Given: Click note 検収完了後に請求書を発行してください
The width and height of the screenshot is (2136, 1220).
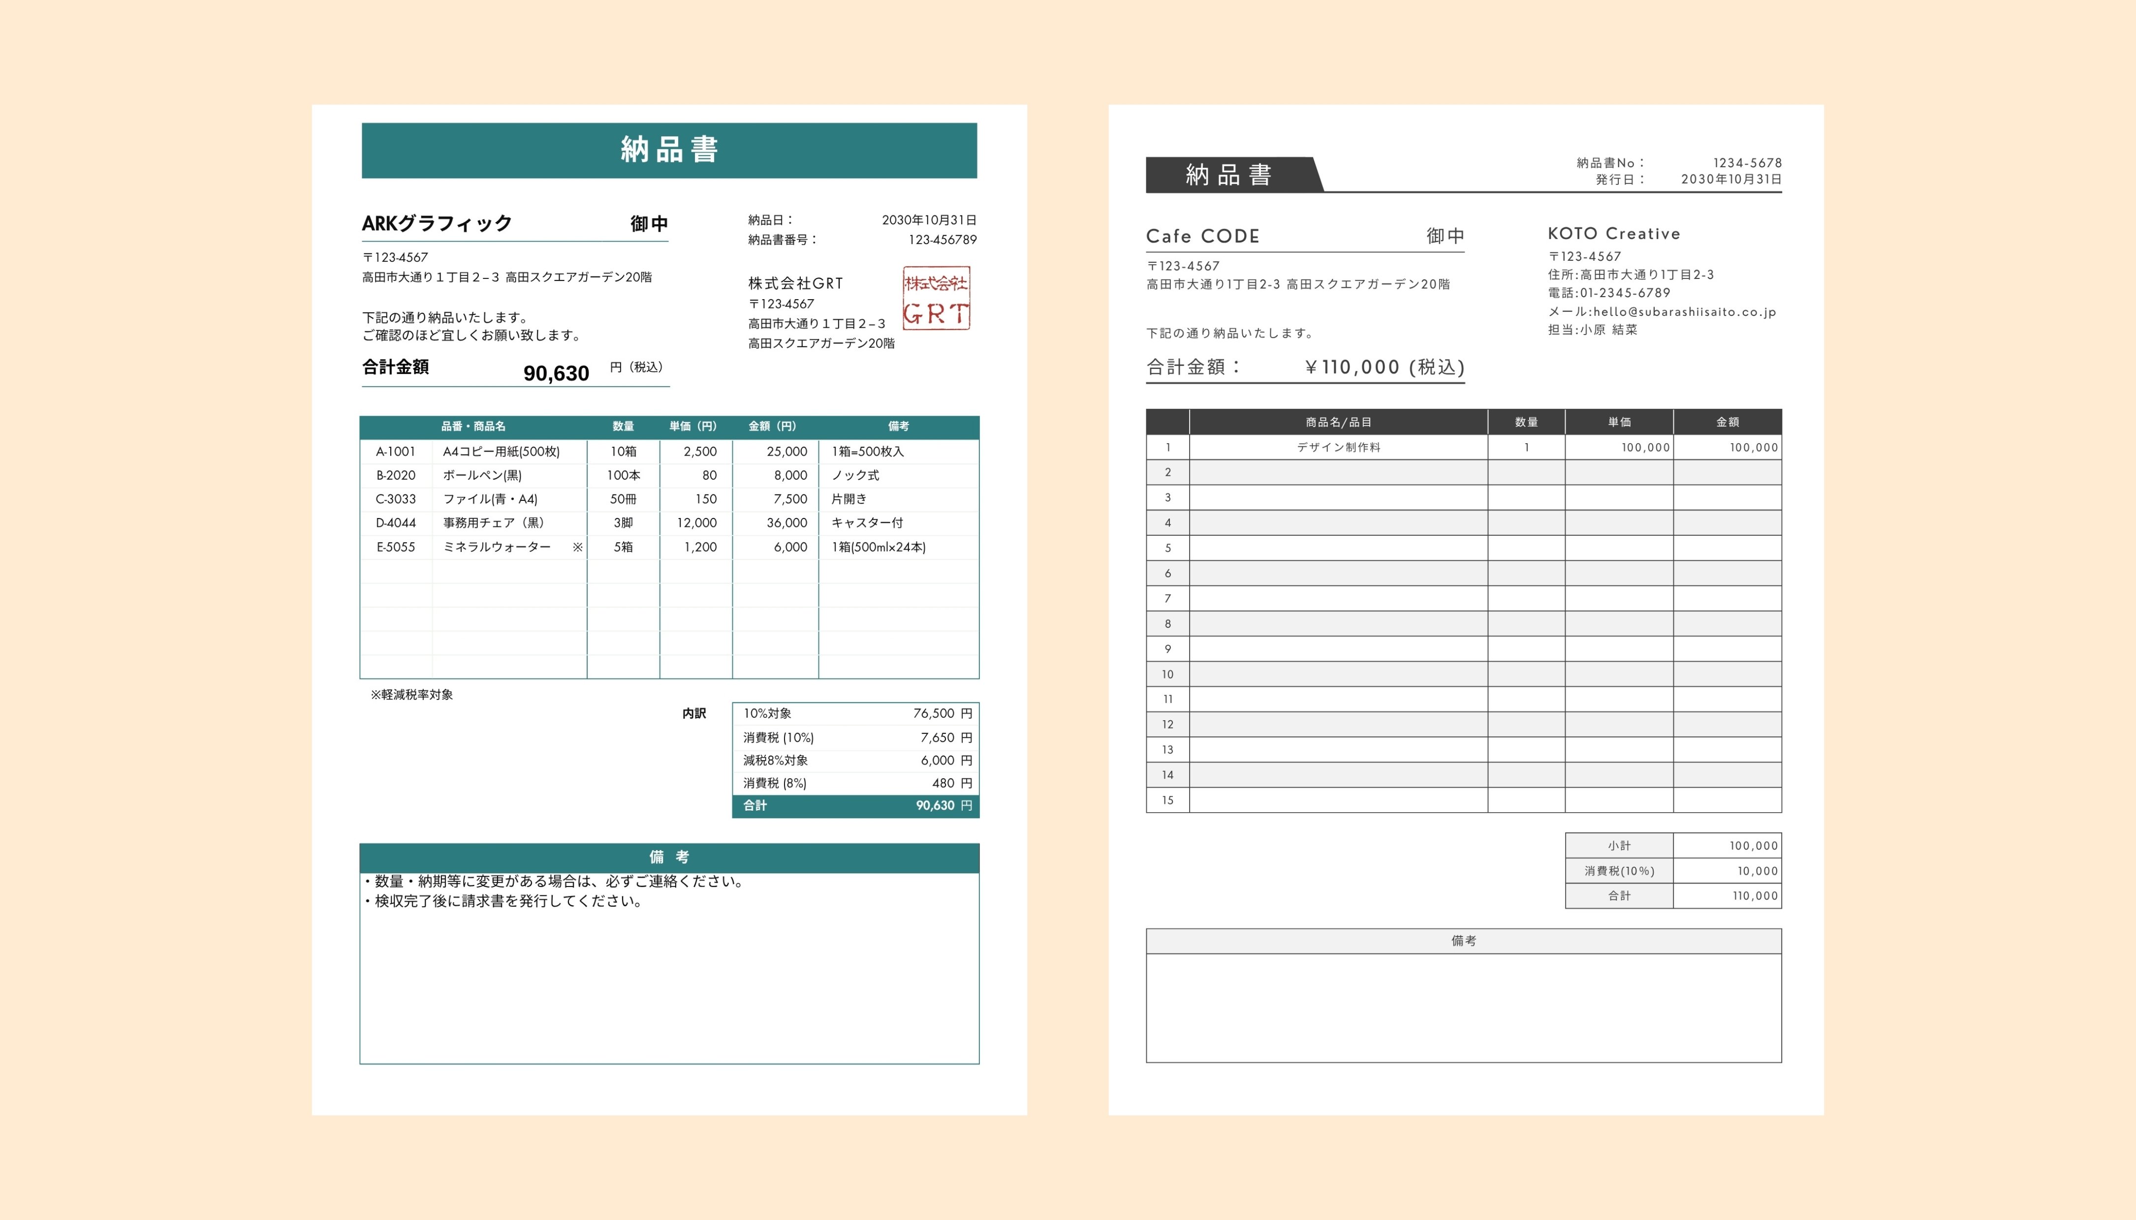Looking at the screenshot, I should click(503, 902).
